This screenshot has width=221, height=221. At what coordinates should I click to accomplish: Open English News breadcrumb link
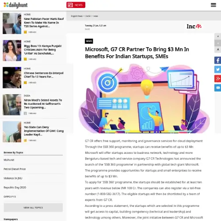click(x=76, y=16)
